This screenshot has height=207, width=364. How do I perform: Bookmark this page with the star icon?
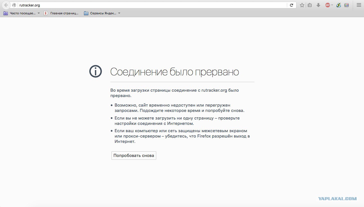(302, 5)
